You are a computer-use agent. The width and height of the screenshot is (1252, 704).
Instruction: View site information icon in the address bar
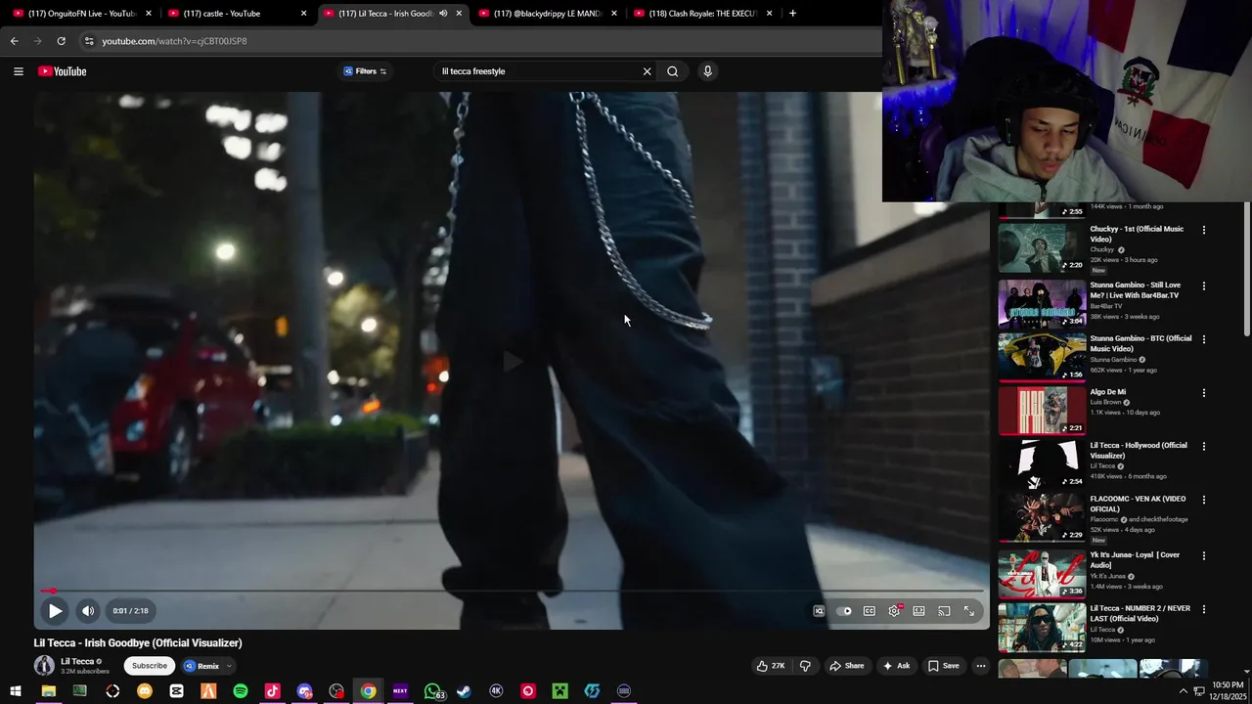pyautogui.click(x=88, y=41)
